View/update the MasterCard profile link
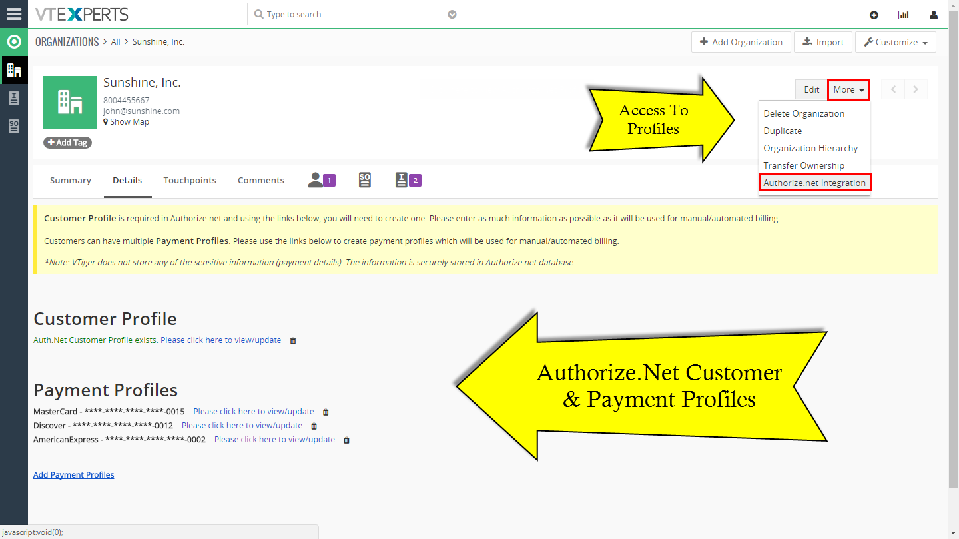Viewport: 959px width, 539px height. (x=254, y=412)
